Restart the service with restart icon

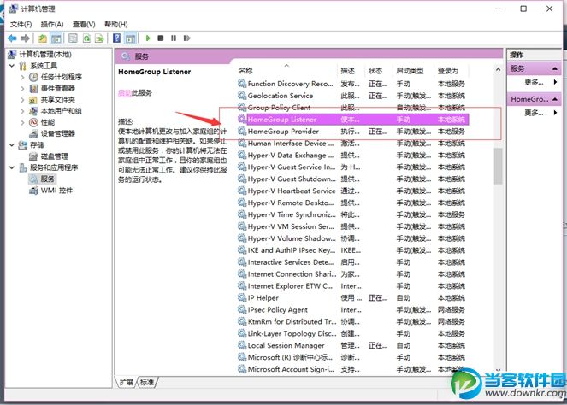[187, 38]
